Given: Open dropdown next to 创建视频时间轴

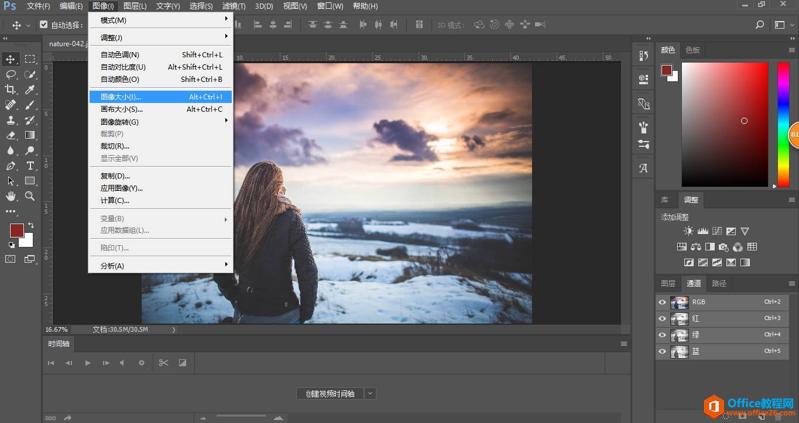Looking at the screenshot, I should tap(370, 394).
